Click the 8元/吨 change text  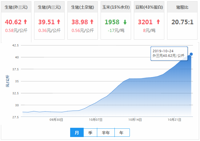(149, 30)
